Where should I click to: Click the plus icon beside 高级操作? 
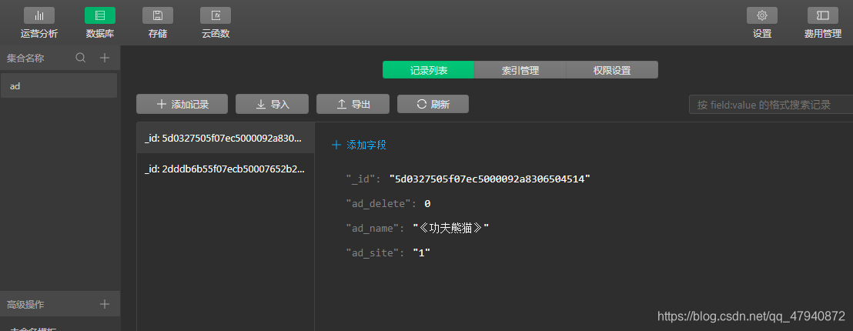click(x=105, y=304)
